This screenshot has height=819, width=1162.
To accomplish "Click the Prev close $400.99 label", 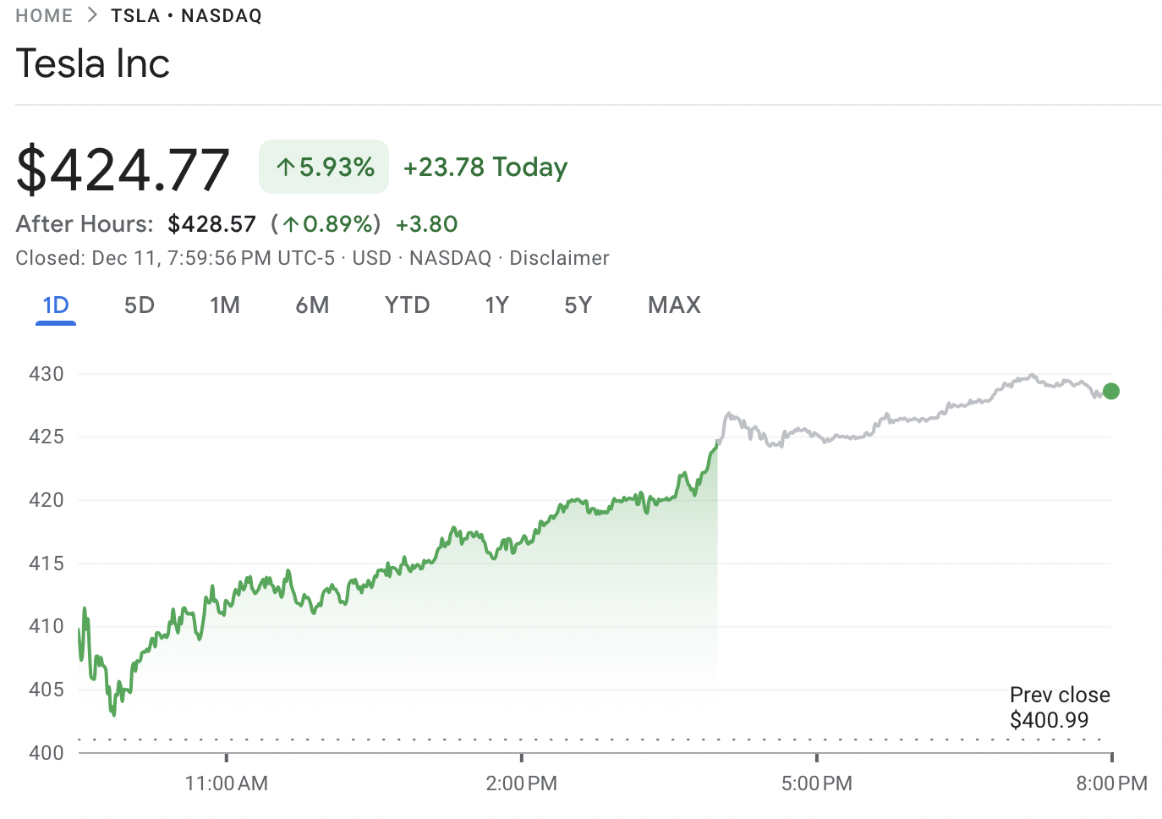I will [1060, 707].
